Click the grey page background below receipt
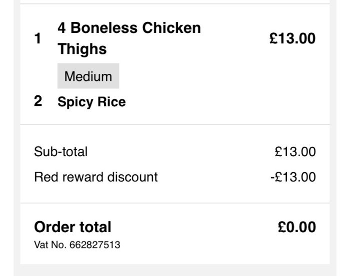Viewport: 350px width, 276px height. tap(175, 271)
